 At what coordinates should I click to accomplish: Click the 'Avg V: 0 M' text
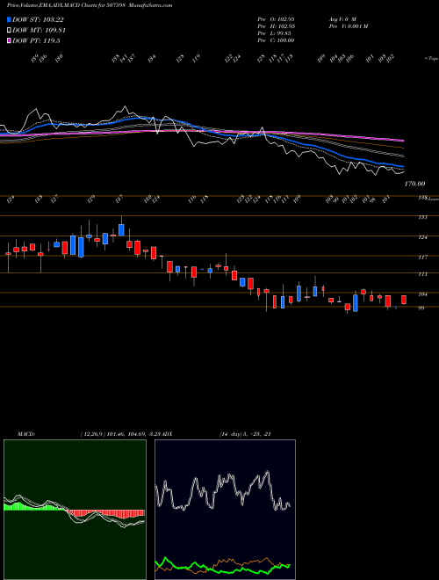342,18
